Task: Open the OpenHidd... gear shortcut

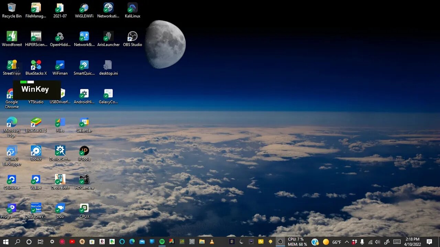Action: [x=60, y=39]
